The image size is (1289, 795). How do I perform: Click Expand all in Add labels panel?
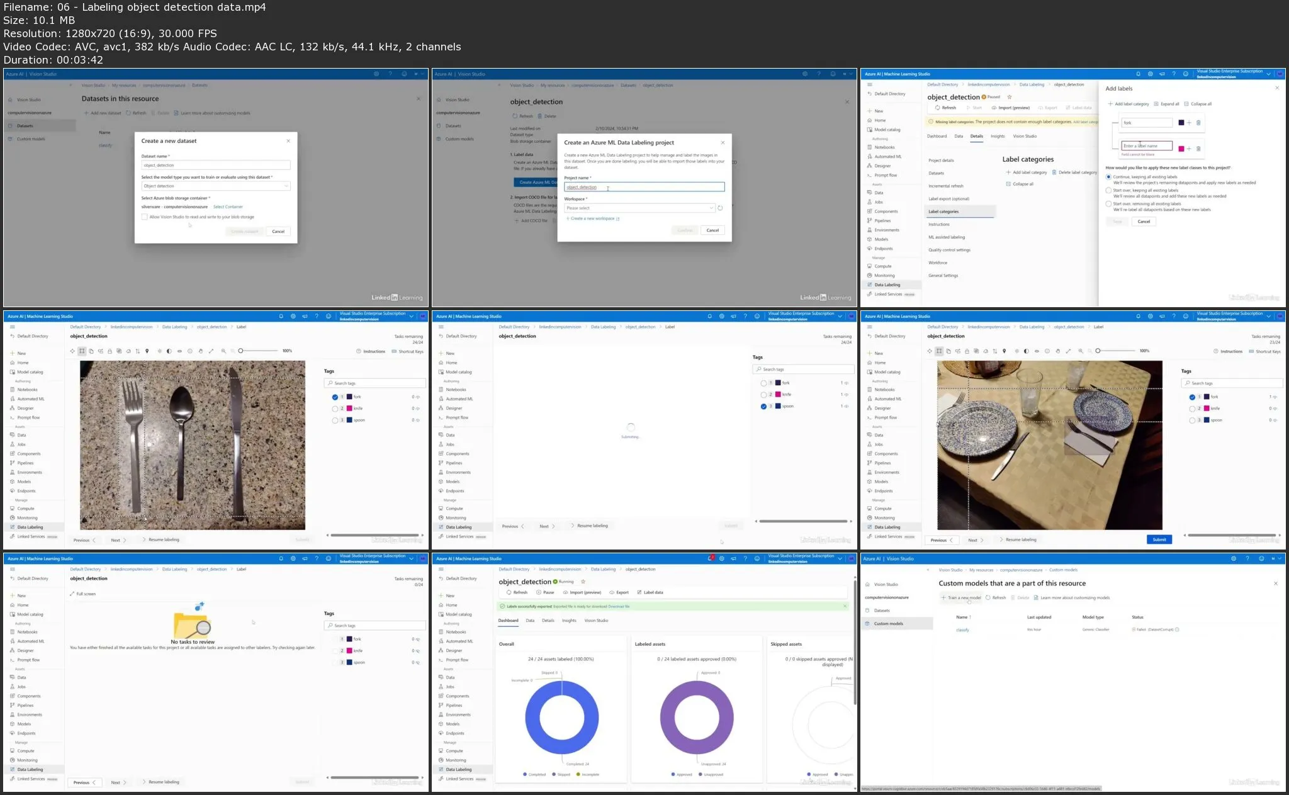click(1166, 104)
